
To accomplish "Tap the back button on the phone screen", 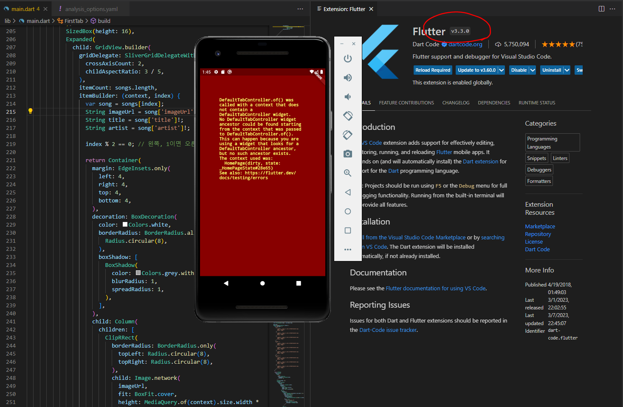I will [226, 283].
